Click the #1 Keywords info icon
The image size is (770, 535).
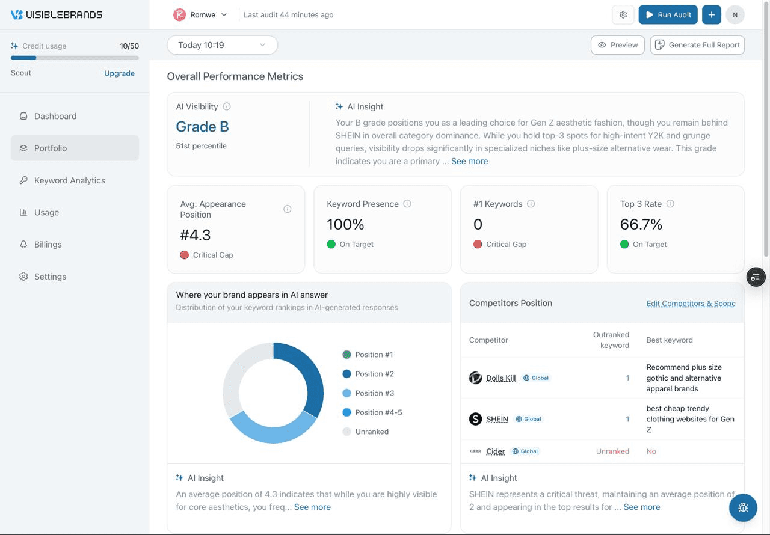531,204
